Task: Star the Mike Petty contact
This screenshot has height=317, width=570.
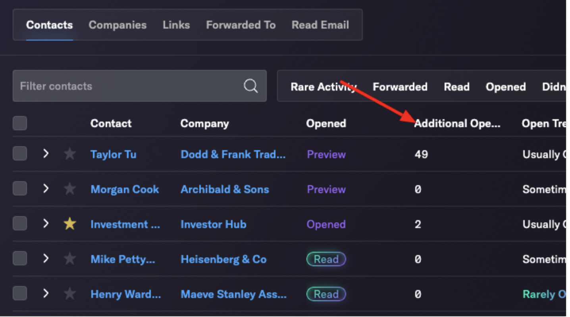Action: (x=70, y=259)
